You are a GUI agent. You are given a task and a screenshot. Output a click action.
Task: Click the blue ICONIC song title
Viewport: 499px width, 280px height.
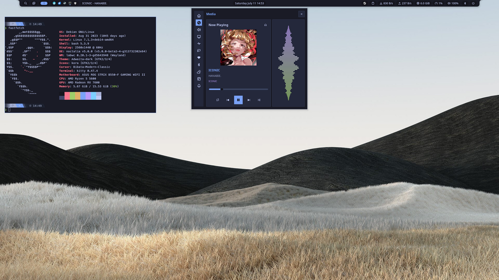(x=214, y=70)
